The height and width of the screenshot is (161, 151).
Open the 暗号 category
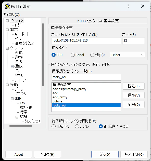pos(23,112)
